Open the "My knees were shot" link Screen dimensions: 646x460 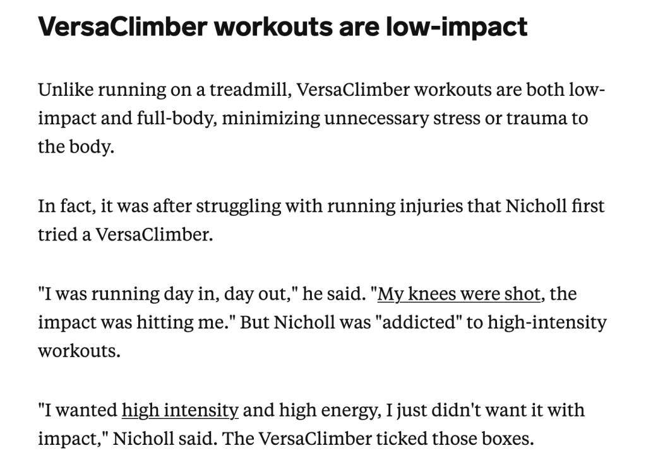[x=458, y=294]
